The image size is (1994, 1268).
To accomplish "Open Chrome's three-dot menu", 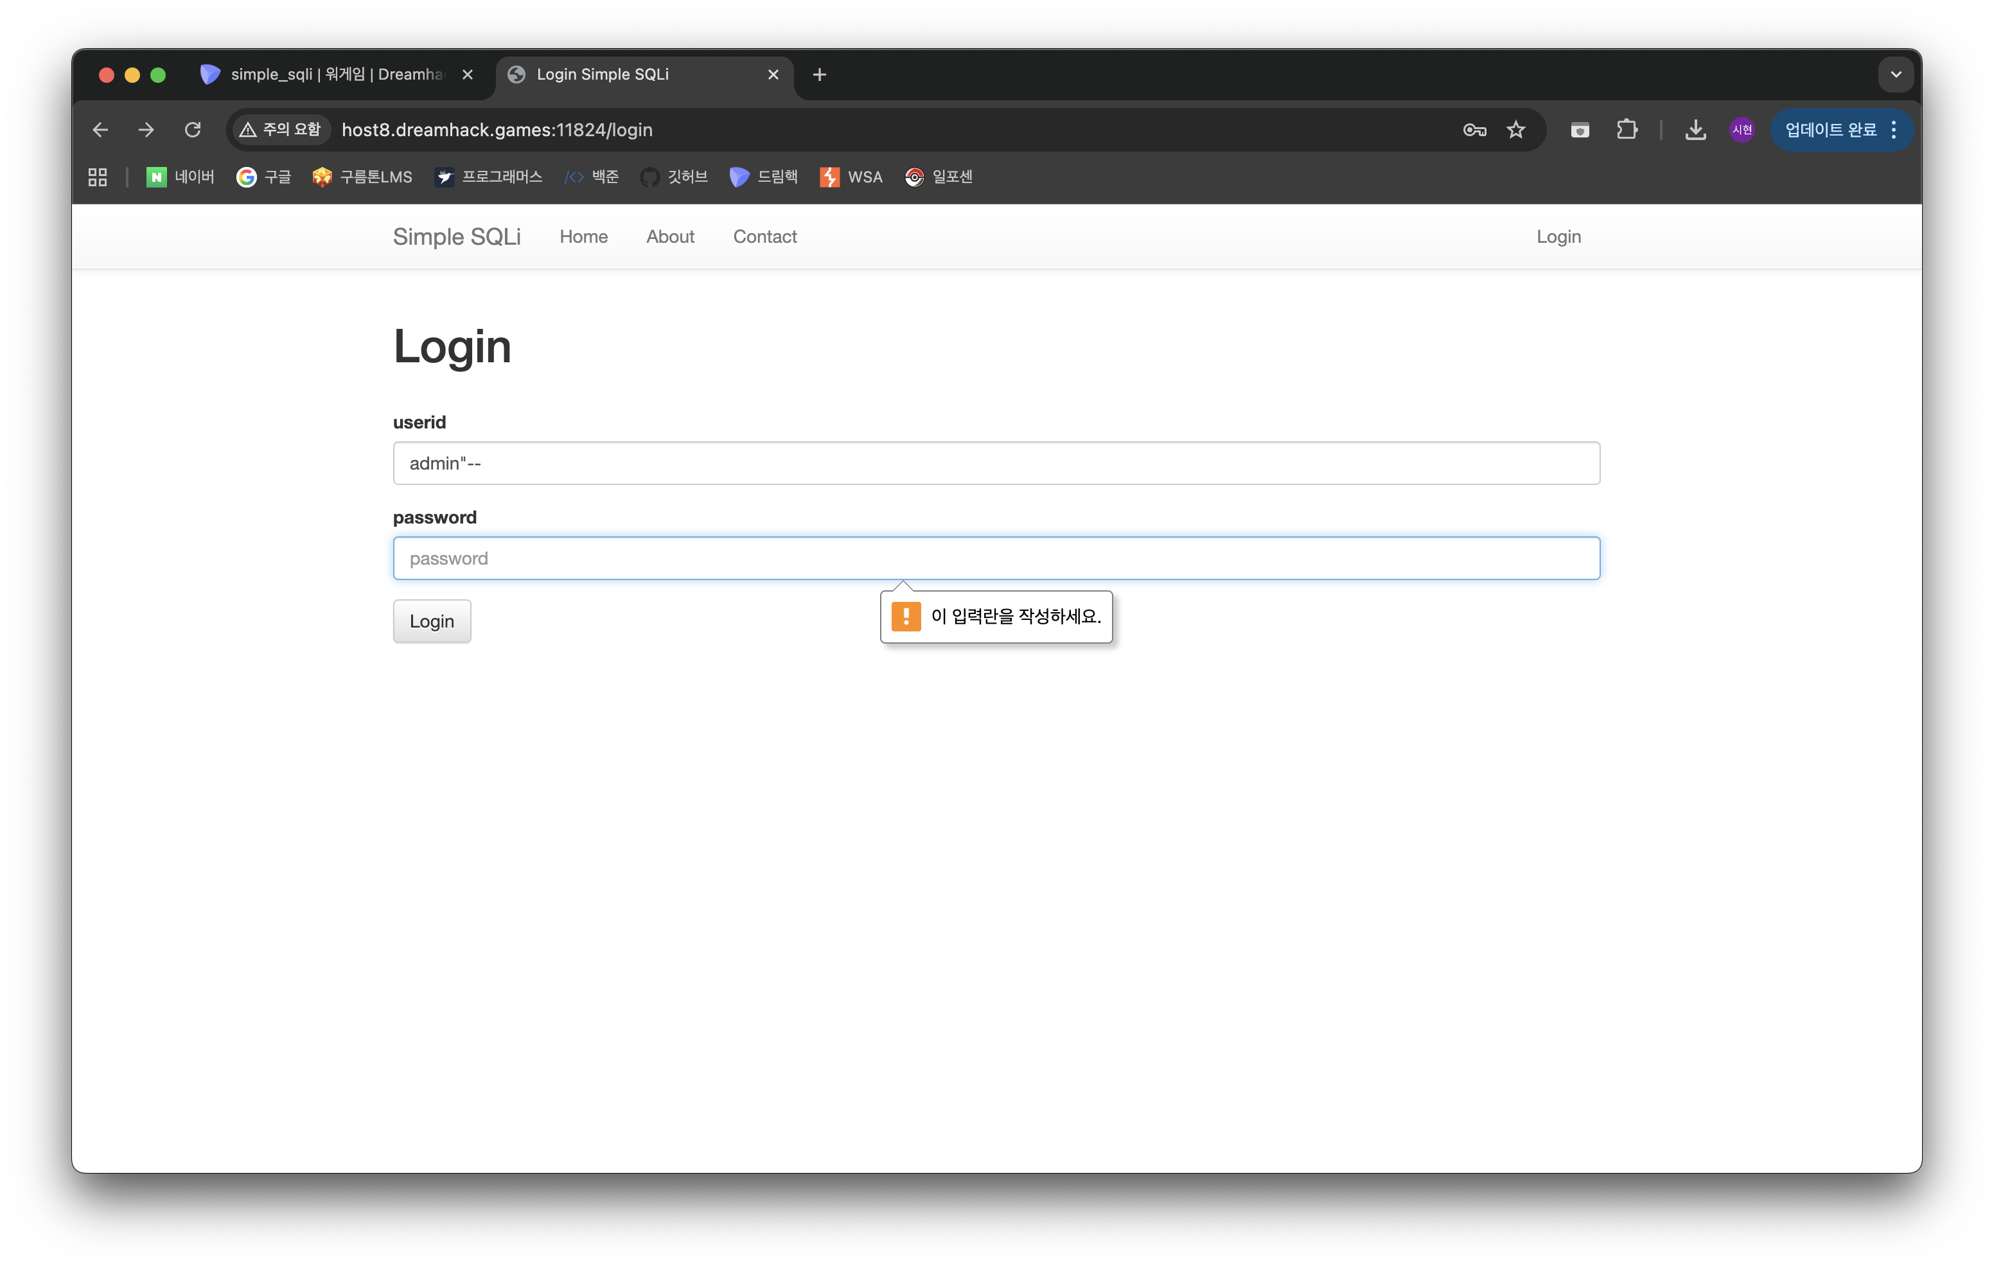I will tap(1894, 130).
